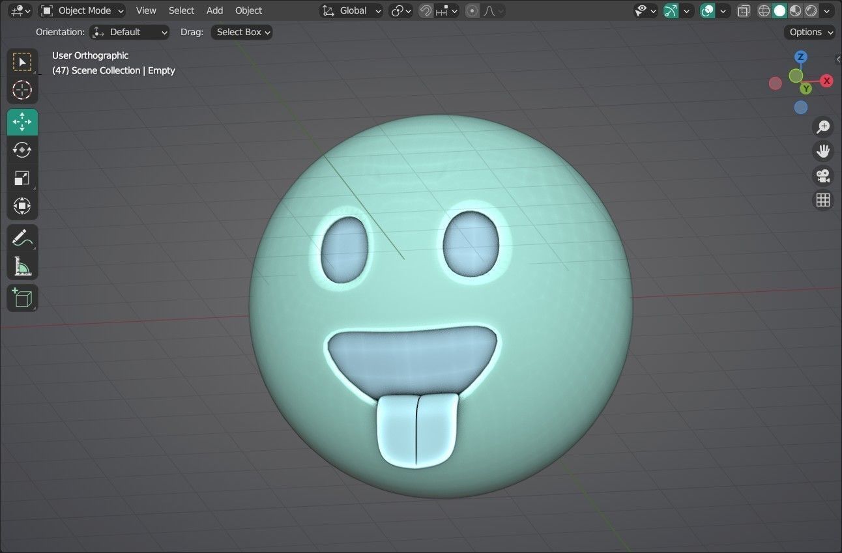The width and height of the screenshot is (842, 553).
Task: Activate the Transform tool
Action: pos(22,206)
